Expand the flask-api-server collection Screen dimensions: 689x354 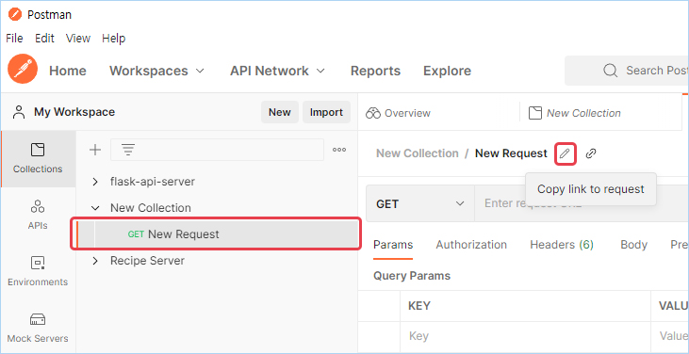click(95, 182)
